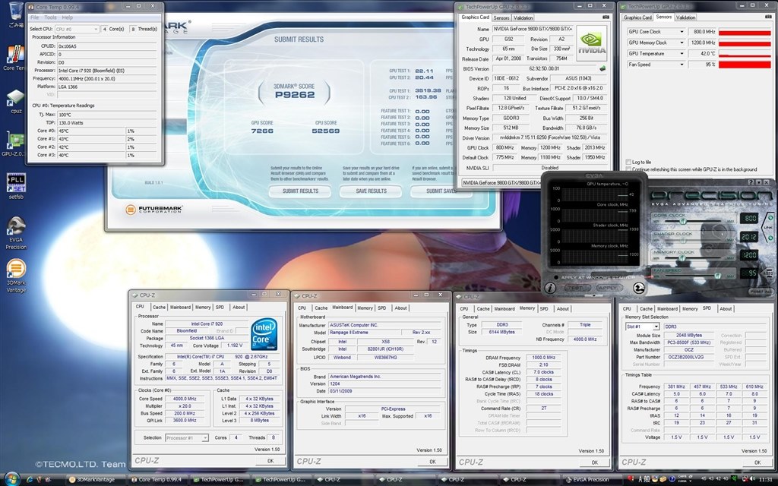
Task: Click the NVIDIA logo in GPU-Z
Action: (592, 43)
